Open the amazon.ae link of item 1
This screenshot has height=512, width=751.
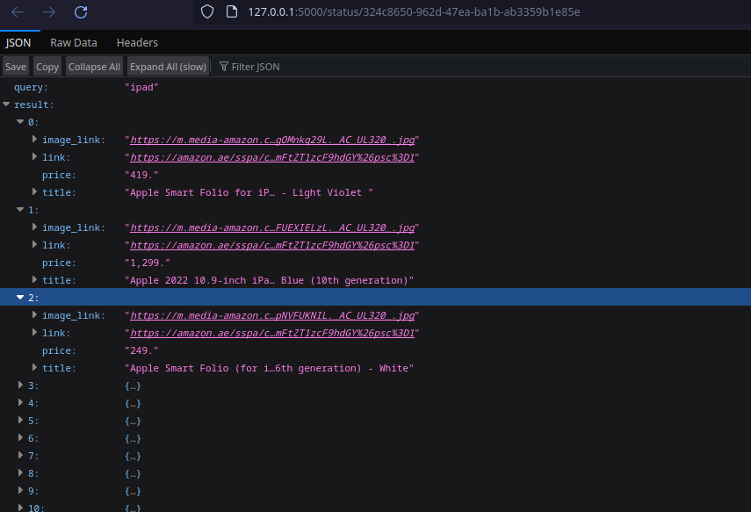(x=272, y=245)
